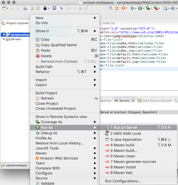This screenshot has width=178, height=185.
Task: Select 9 Maven test
Action: (x=138, y=173)
